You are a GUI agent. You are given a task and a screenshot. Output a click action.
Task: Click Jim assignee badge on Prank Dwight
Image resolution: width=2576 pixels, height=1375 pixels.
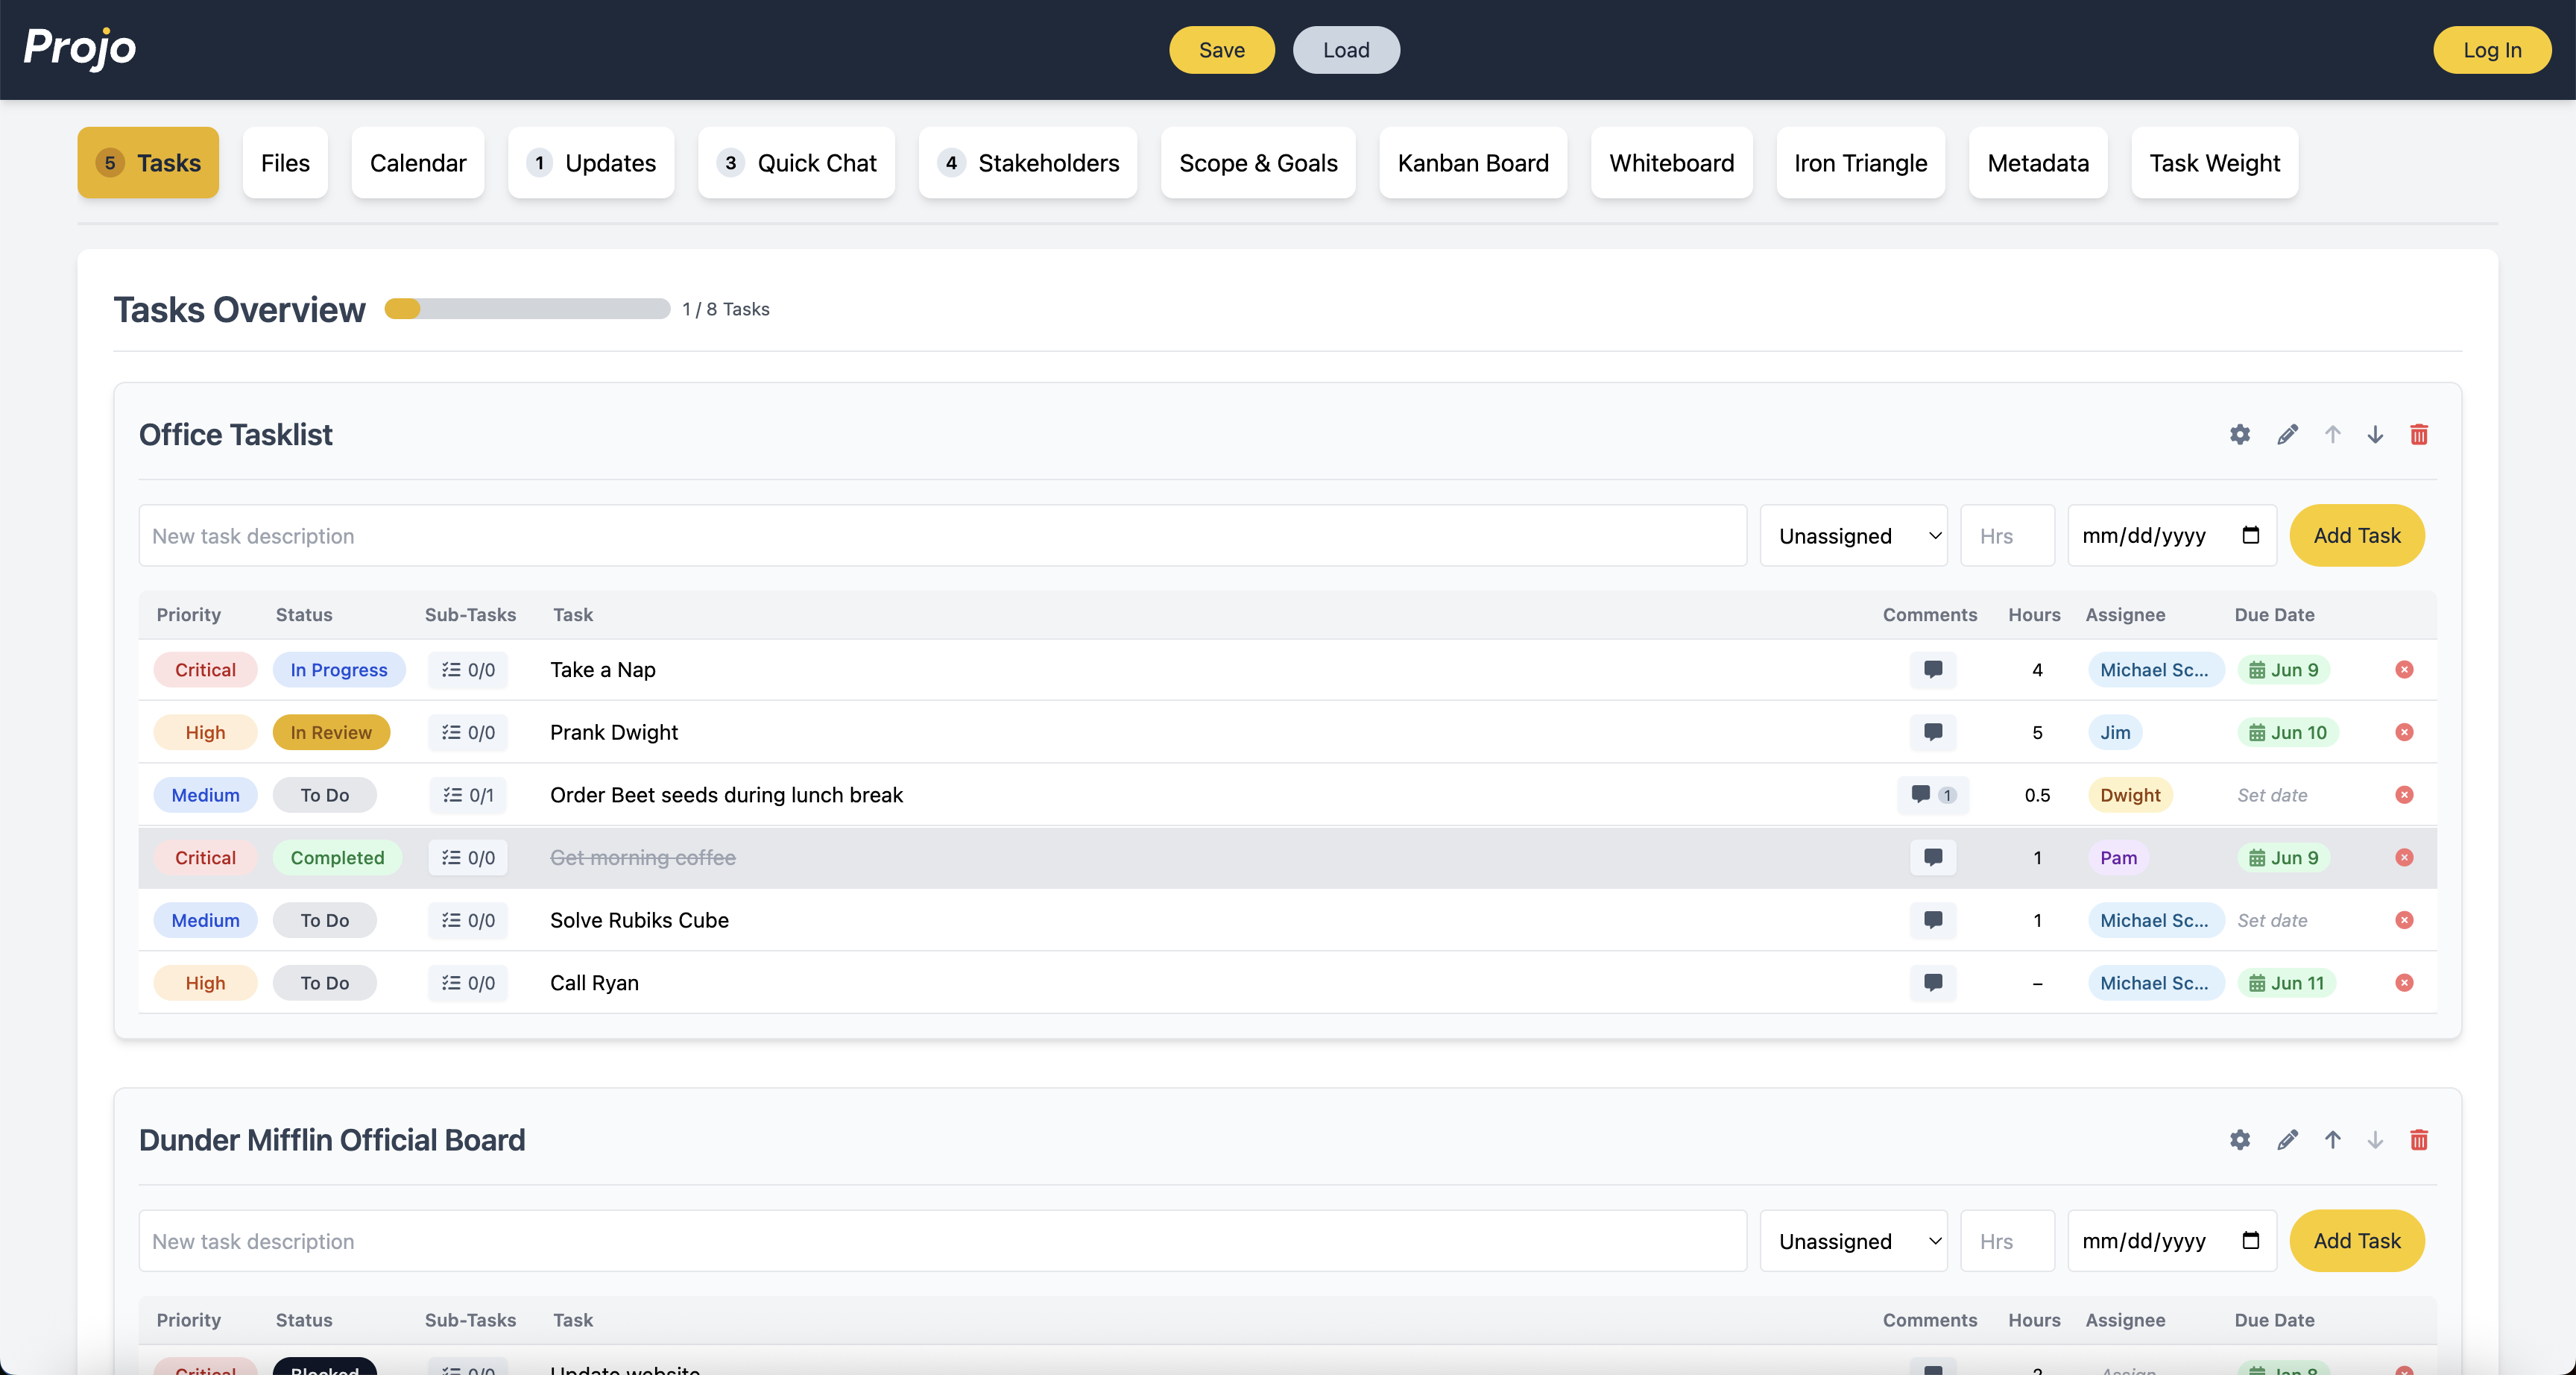click(x=2115, y=732)
